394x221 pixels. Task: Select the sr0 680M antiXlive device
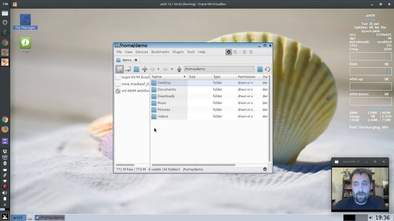click(132, 91)
